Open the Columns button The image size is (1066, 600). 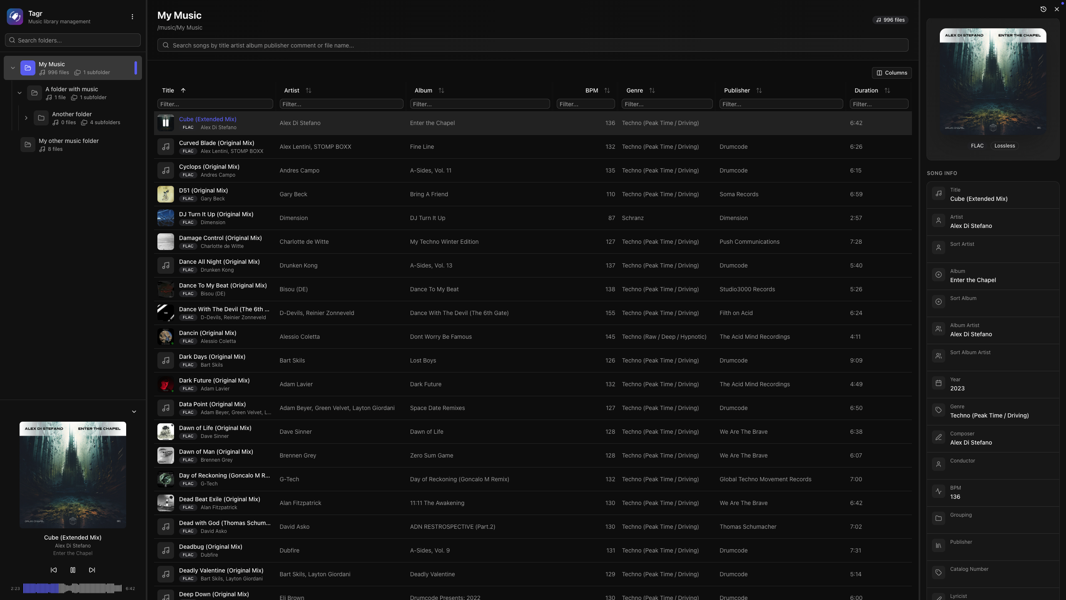892,73
